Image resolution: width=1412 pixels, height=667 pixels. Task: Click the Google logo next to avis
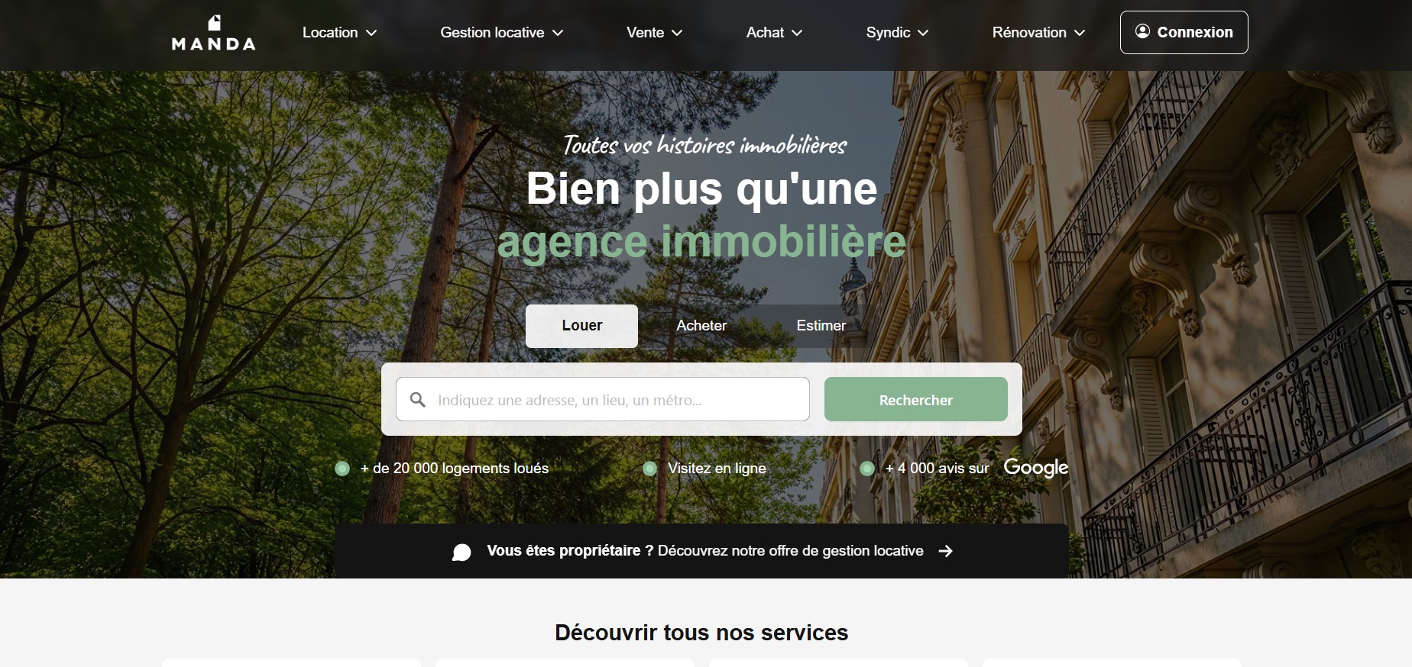pos(1035,468)
